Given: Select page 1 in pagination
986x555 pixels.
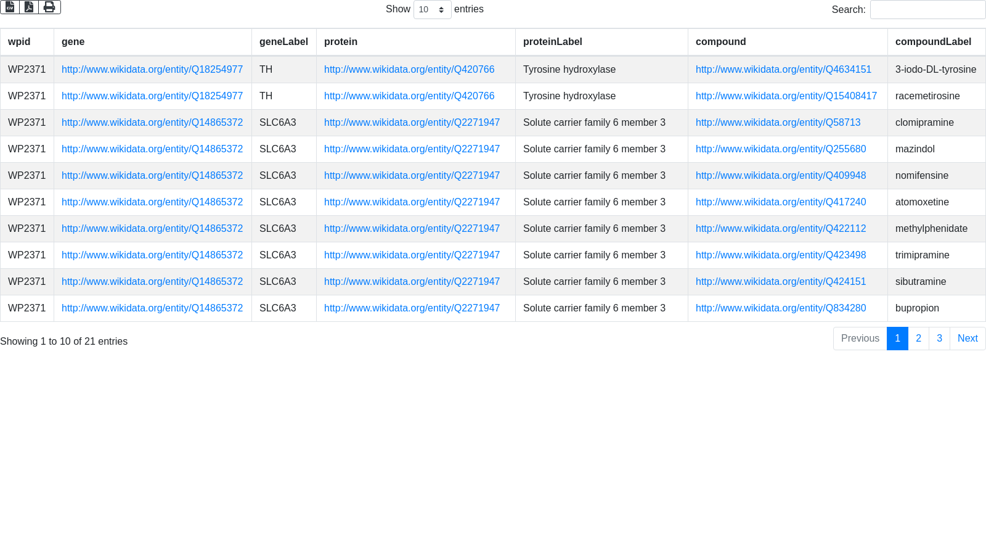Looking at the screenshot, I should coord(897,339).
